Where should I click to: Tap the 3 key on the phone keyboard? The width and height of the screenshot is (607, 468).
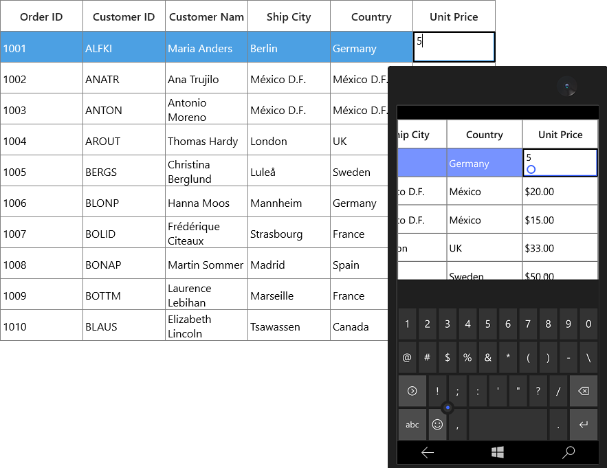point(448,324)
